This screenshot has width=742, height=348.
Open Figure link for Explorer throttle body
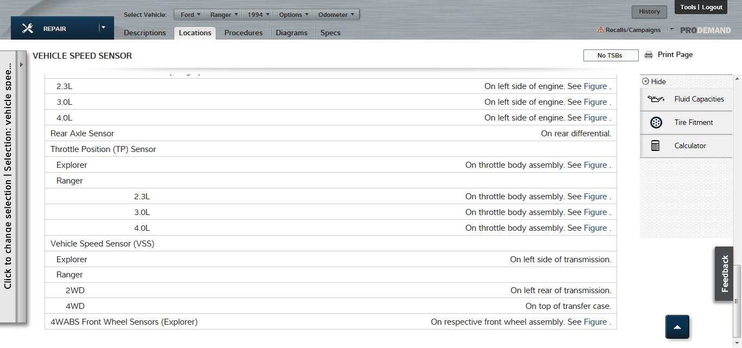point(595,165)
